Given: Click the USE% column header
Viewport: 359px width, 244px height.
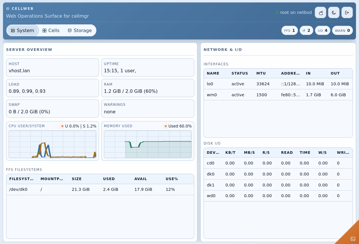Looking at the screenshot, I should tap(172, 179).
